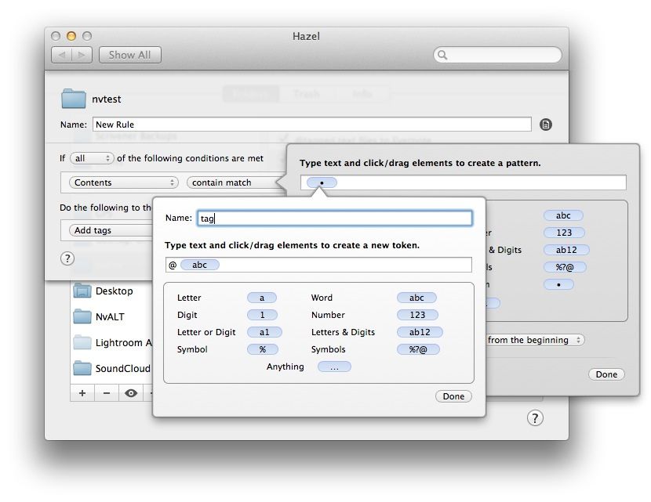This screenshot has width=651, height=502.
Task: Click the NvALT folder in the list
Action: (109, 316)
